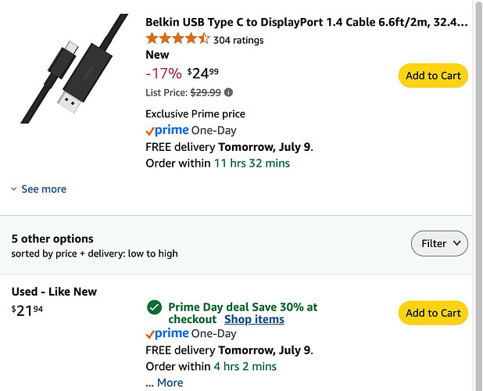This screenshot has height=391, width=483.
Task: Open the Shop items link
Action: [x=254, y=319]
